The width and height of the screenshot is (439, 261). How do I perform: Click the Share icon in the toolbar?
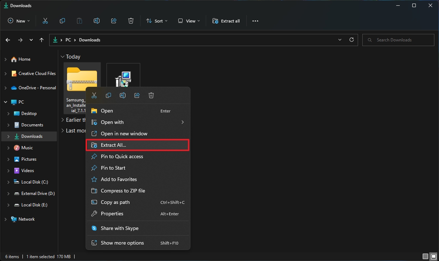[114, 21]
